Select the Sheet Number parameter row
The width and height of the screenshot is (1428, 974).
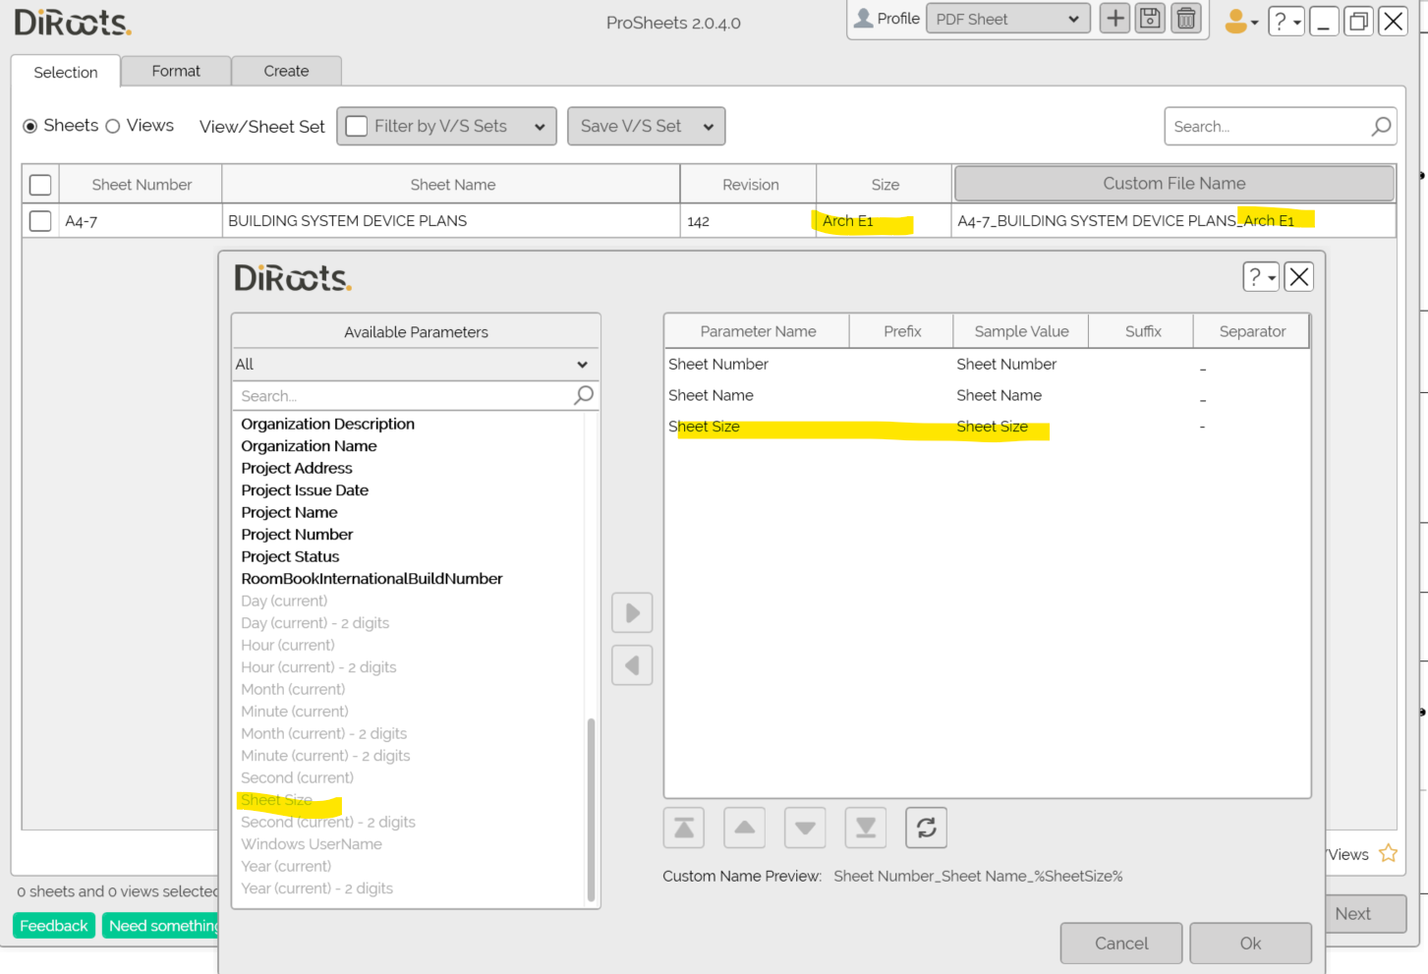(987, 364)
